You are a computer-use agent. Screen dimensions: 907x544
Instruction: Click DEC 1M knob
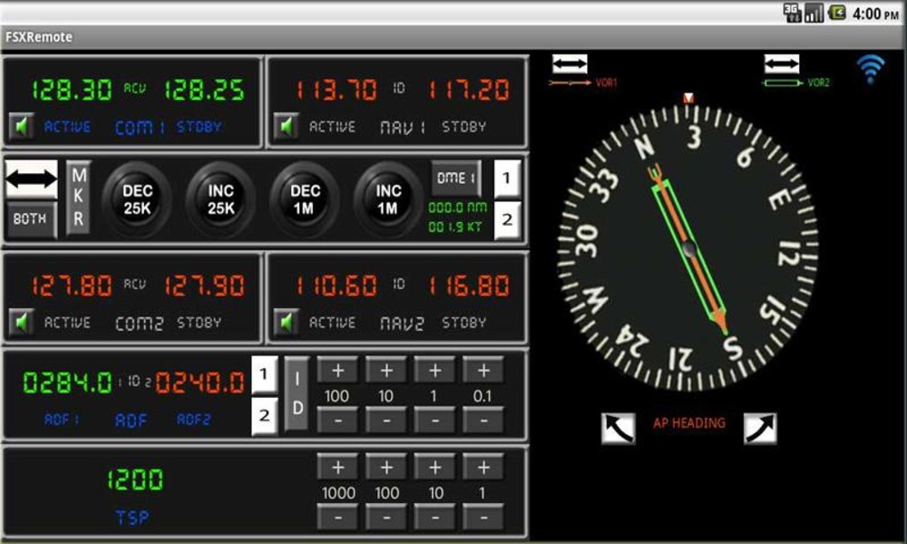[305, 199]
